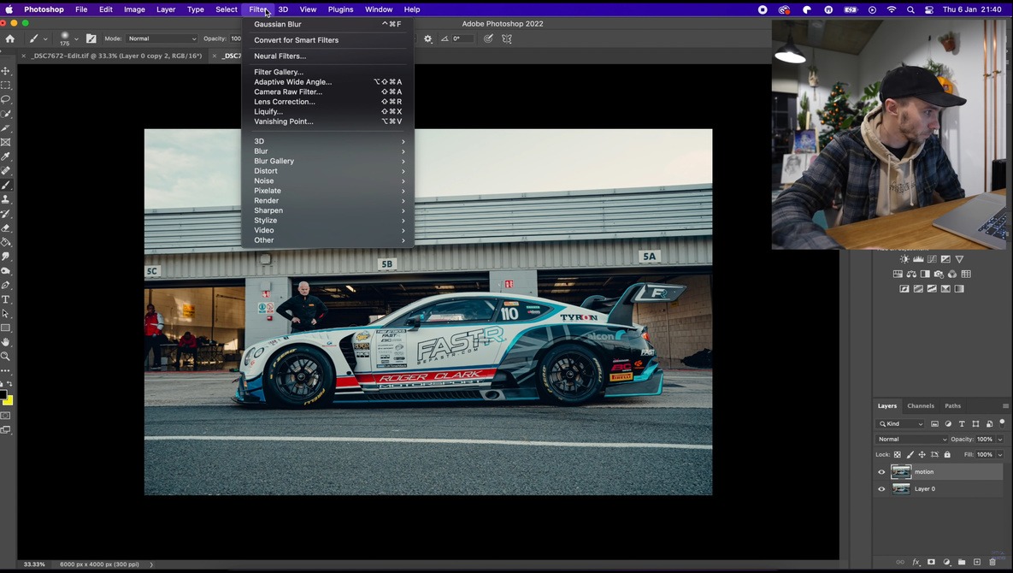Select the Clone Stamp tool
The height and width of the screenshot is (573, 1013).
click(6, 199)
